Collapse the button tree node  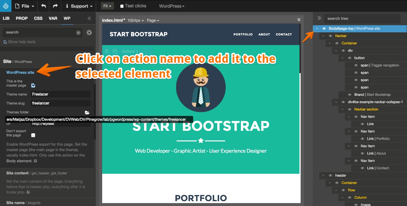tap(343, 58)
